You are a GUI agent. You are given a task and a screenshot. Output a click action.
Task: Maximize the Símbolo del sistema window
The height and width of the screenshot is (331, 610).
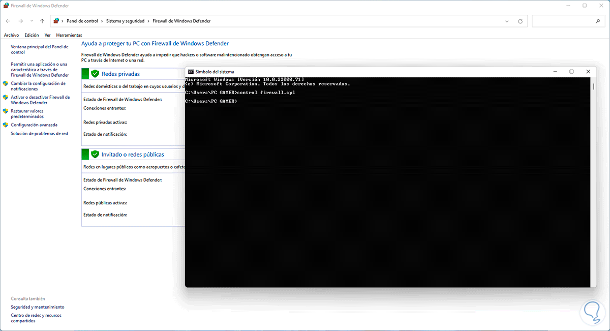tap(571, 72)
